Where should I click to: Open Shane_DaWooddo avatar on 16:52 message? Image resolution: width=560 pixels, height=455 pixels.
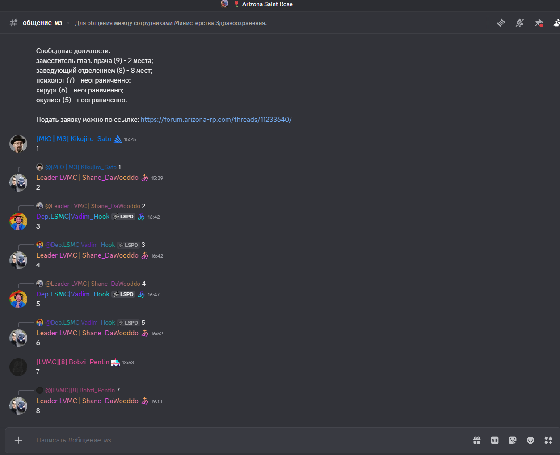[x=18, y=338]
